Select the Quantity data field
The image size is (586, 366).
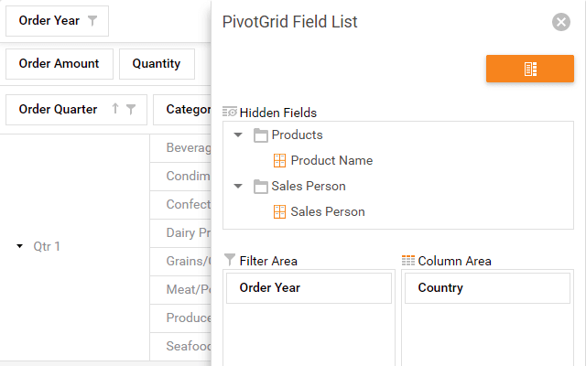pos(156,64)
